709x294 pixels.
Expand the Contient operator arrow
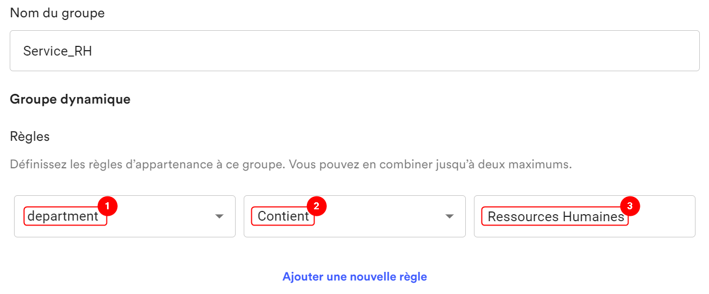[x=449, y=216]
